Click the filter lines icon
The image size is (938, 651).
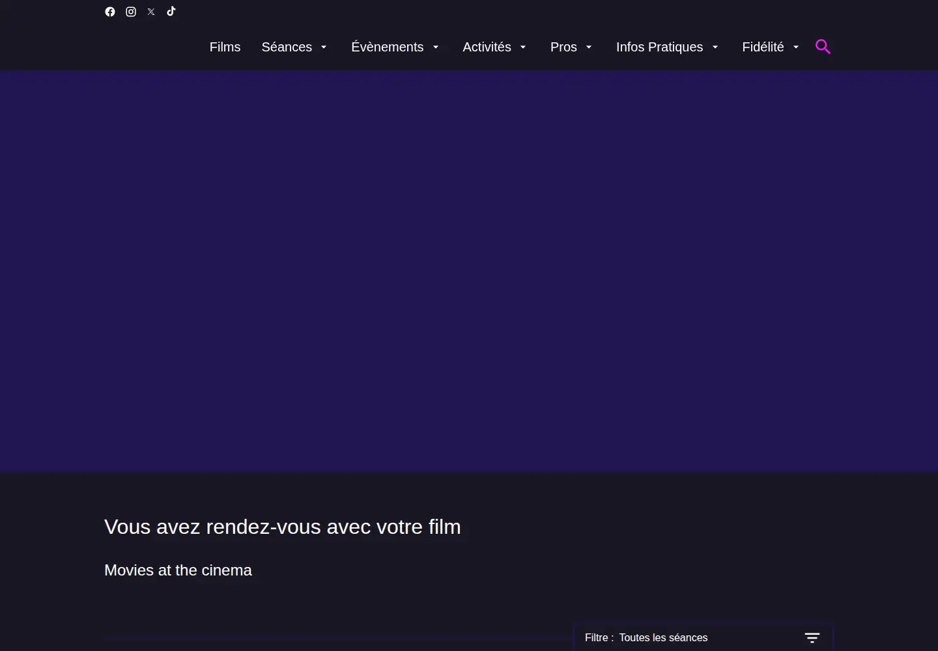click(x=812, y=638)
